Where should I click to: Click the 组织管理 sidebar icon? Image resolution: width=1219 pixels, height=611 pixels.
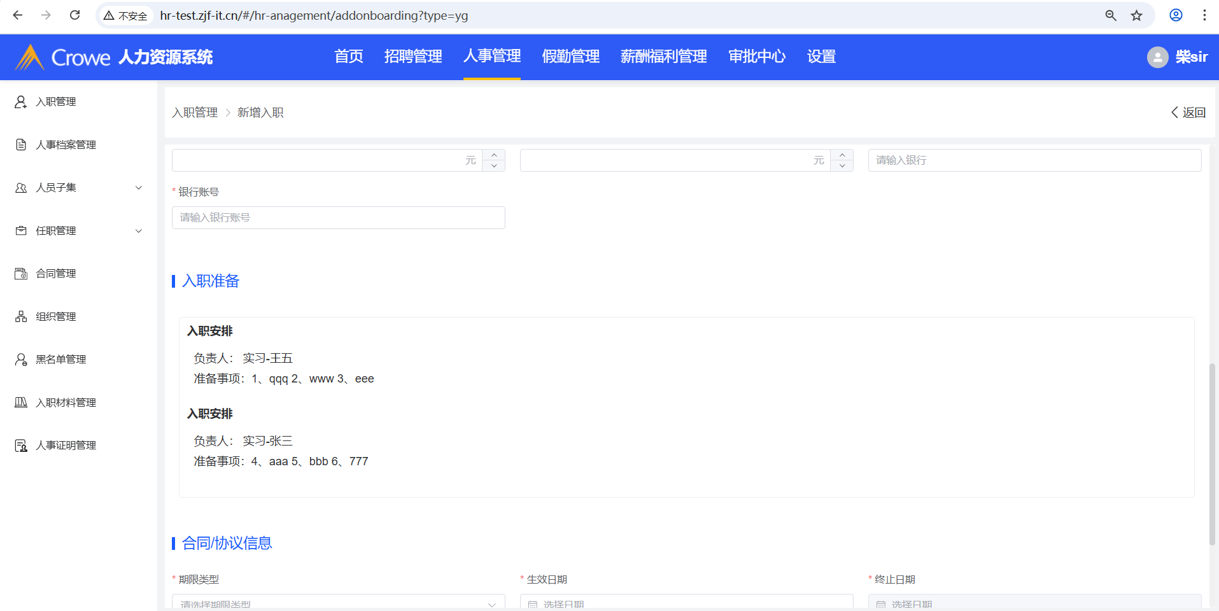(21, 316)
